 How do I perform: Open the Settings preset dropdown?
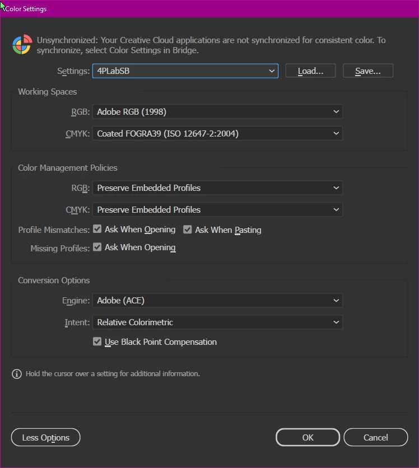[185, 71]
